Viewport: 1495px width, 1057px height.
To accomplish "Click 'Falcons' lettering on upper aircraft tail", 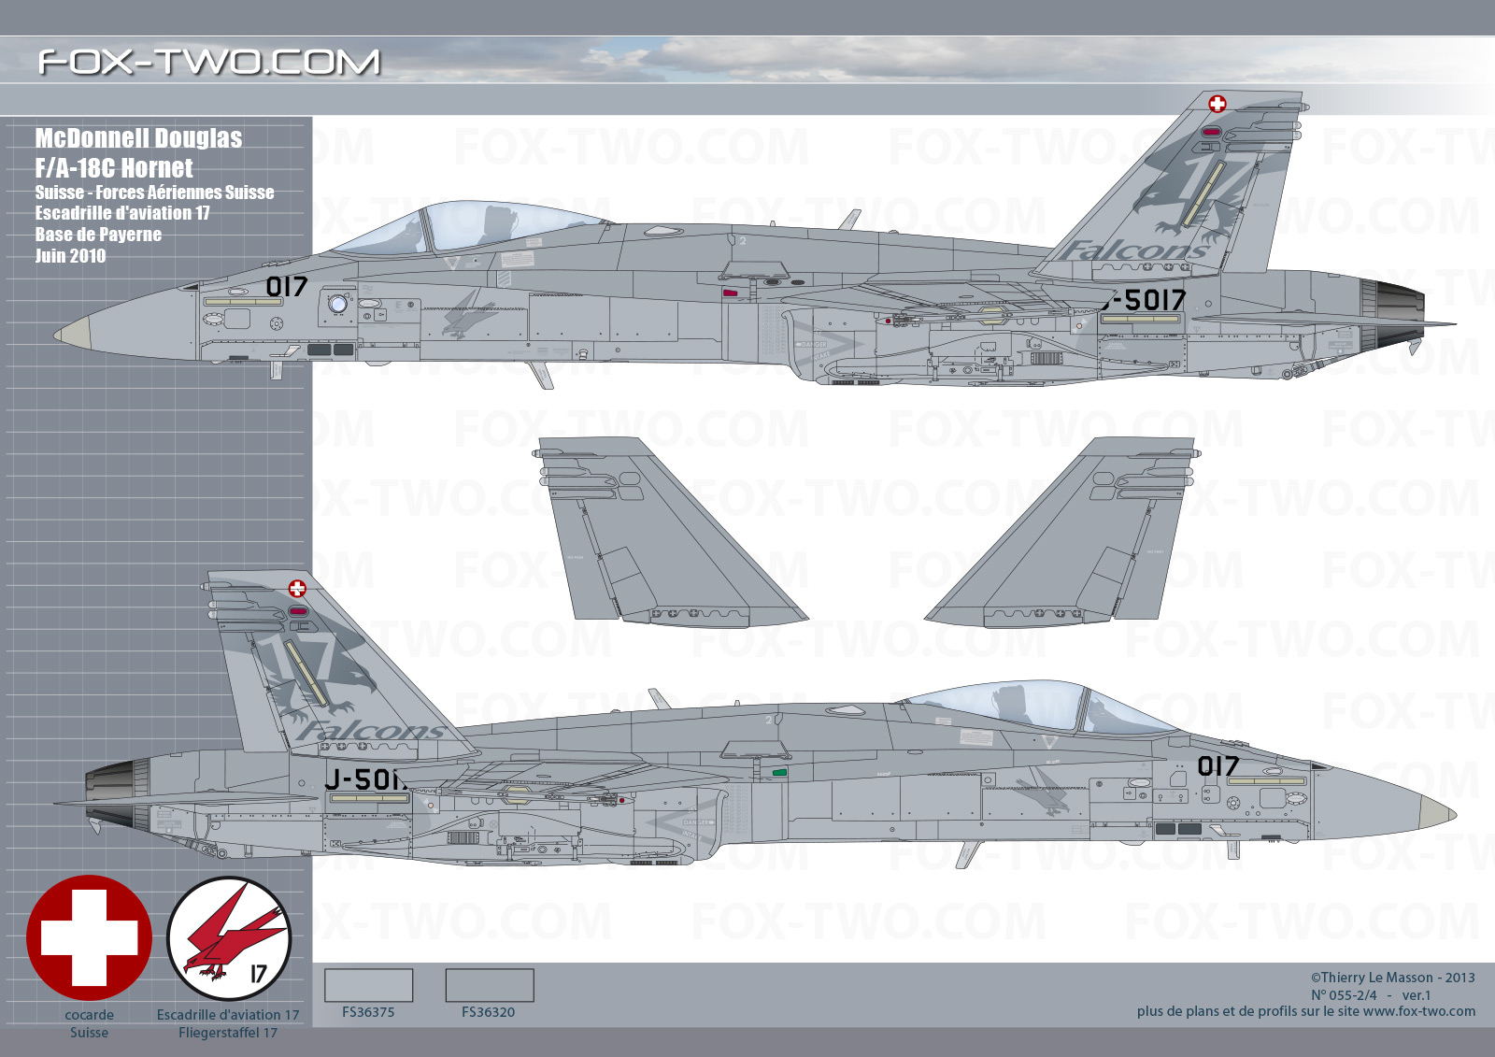I will (1133, 250).
